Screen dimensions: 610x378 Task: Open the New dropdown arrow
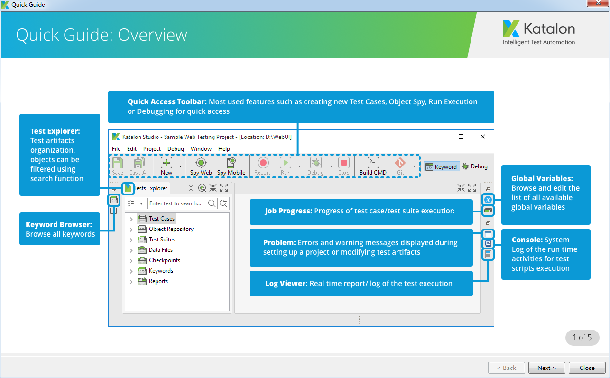coord(180,166)
